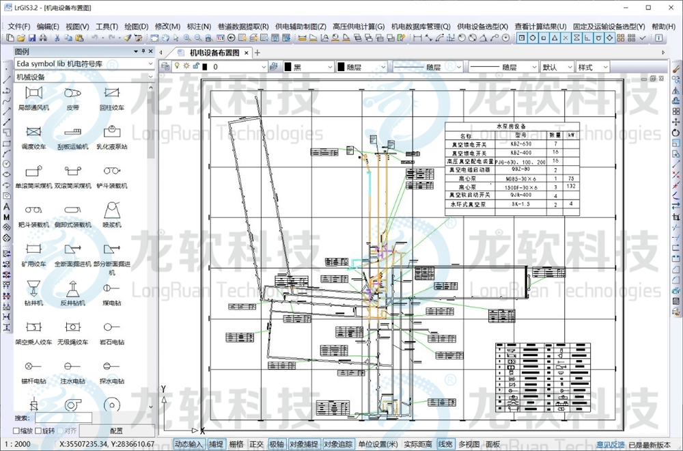Check the 旋转 checkbox
Screen dimensions: 683x451
[x=38, y=431]
